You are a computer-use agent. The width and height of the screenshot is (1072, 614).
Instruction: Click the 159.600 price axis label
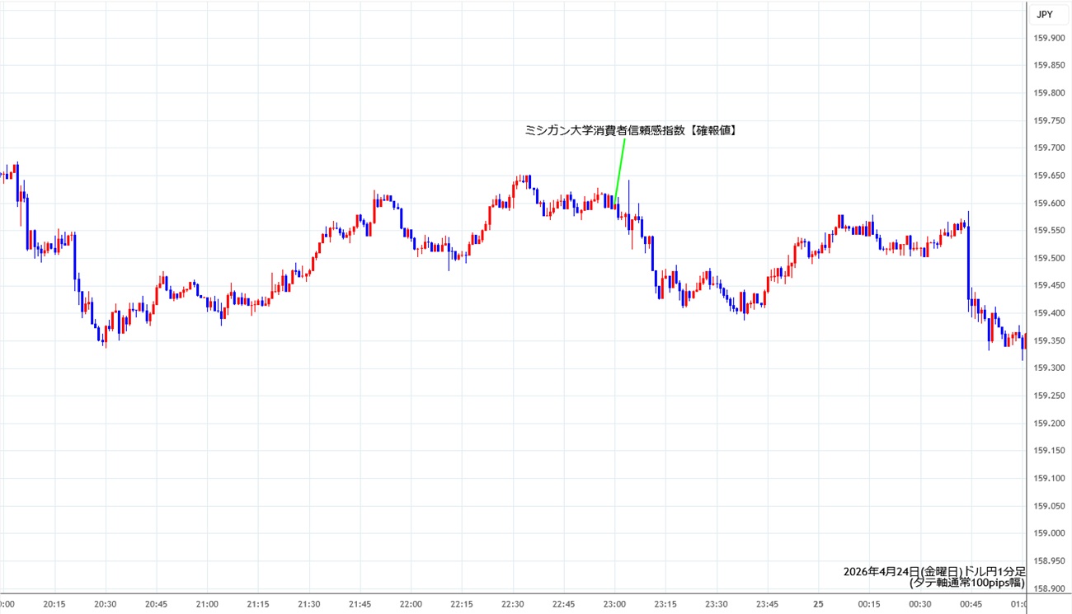1050,204
